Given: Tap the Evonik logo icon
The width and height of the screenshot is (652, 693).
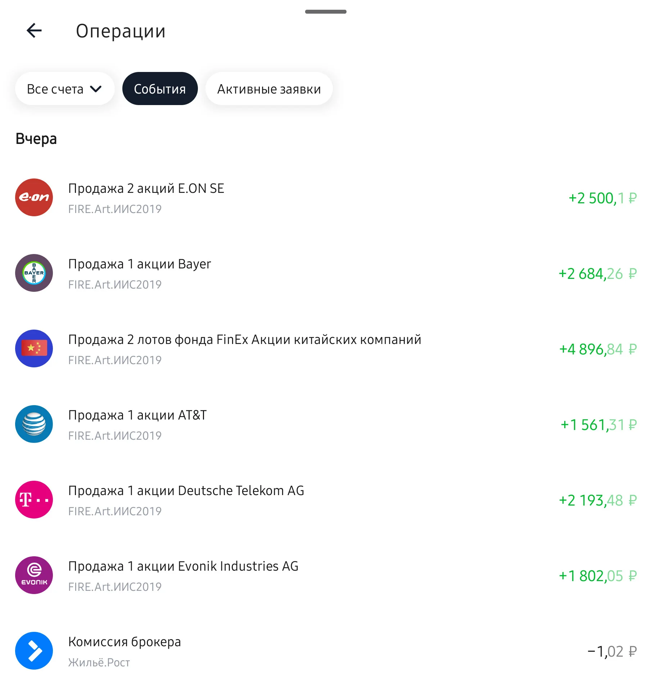Looking at the screenshot, I should (x=34, y=575).
